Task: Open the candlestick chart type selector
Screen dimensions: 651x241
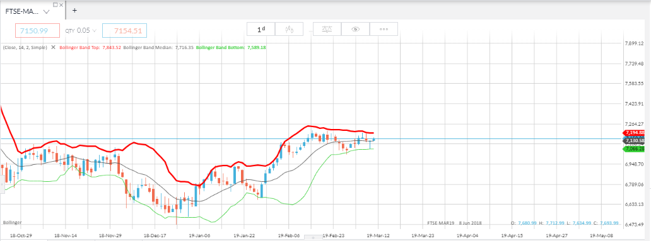Action: [x=290, y=29]
